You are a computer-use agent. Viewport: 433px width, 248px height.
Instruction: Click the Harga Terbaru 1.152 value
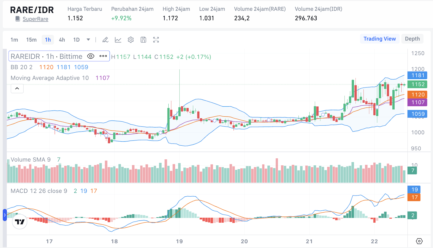pyautogui.click(x=75, y=18)
